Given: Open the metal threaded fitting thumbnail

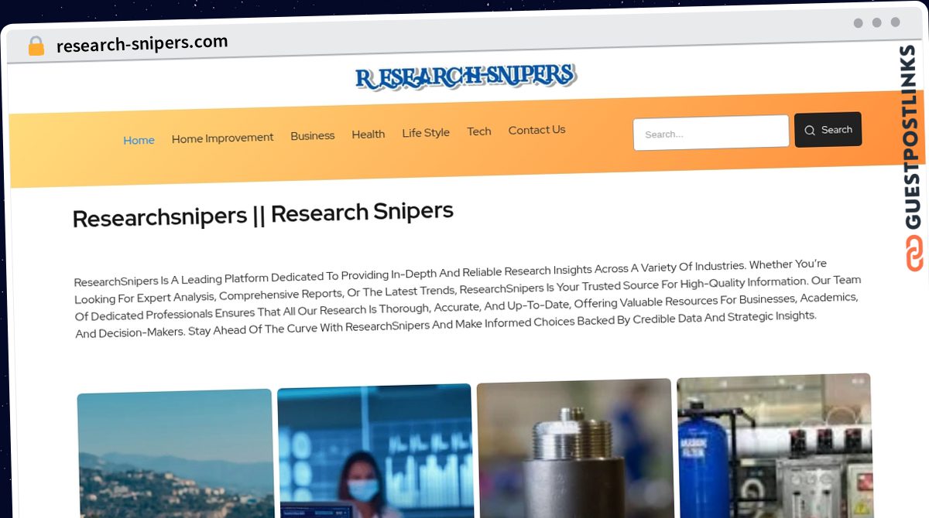Looking at the screenshot, I should 574,448.
